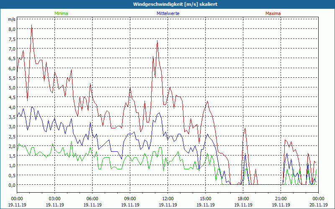Image resolution: width=335 pixels, height=209 pixels.
Task: Click the 06:00 time axis label
Action: point(92,199)
